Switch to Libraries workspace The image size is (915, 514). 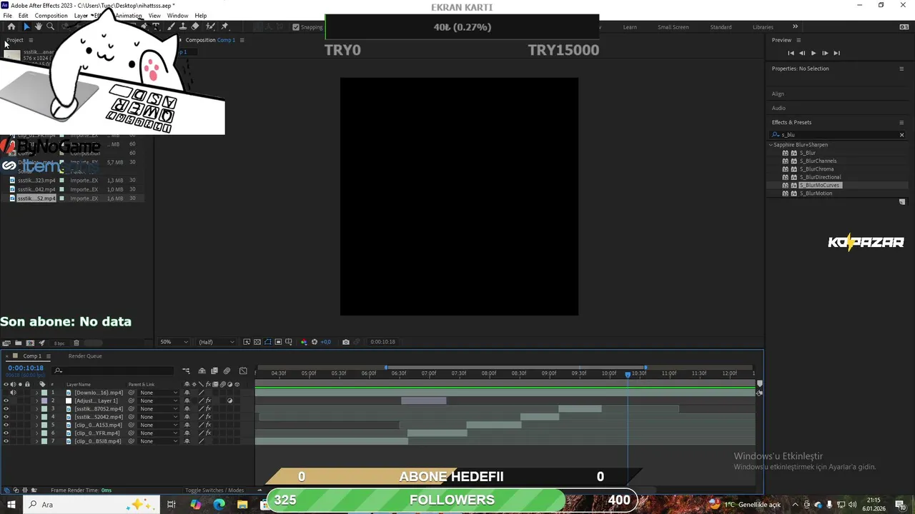pyautogui.click(x=763, y=27)
